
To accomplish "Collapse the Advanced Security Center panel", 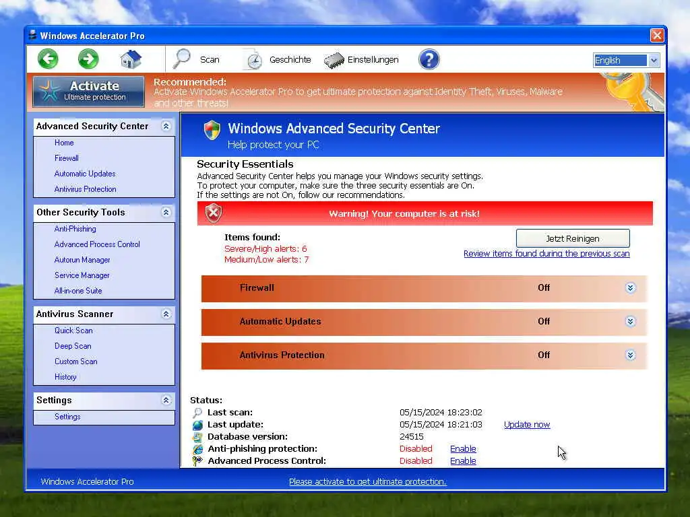I will (x=166, y=126).
